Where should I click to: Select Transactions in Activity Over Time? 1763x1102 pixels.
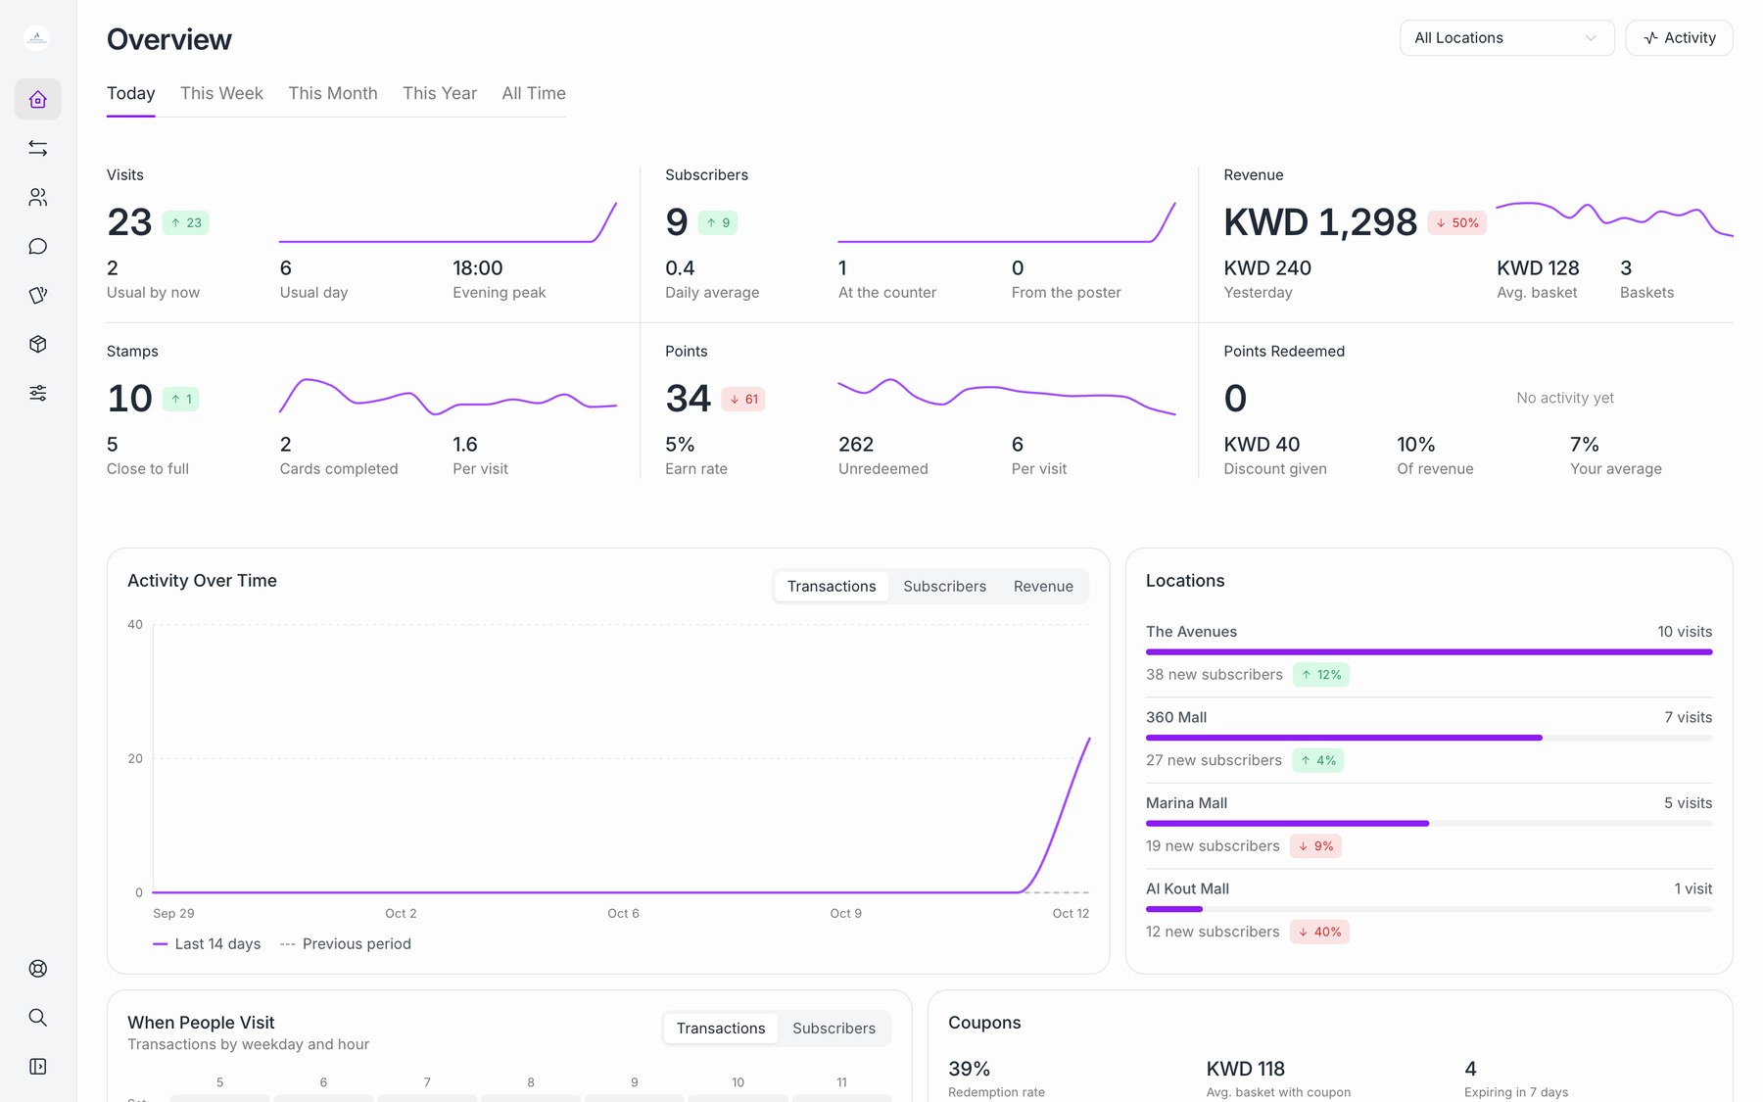click(832, 587)
